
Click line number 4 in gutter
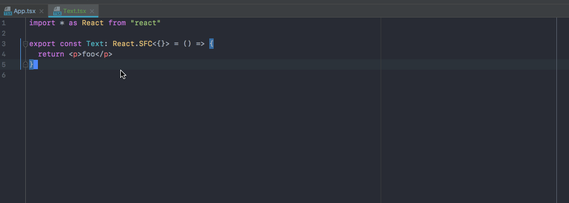click(3, 54)
